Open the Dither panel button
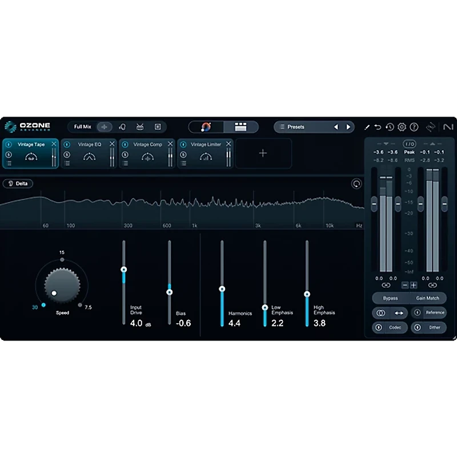457x457 pixels. (x=434, y=327)
